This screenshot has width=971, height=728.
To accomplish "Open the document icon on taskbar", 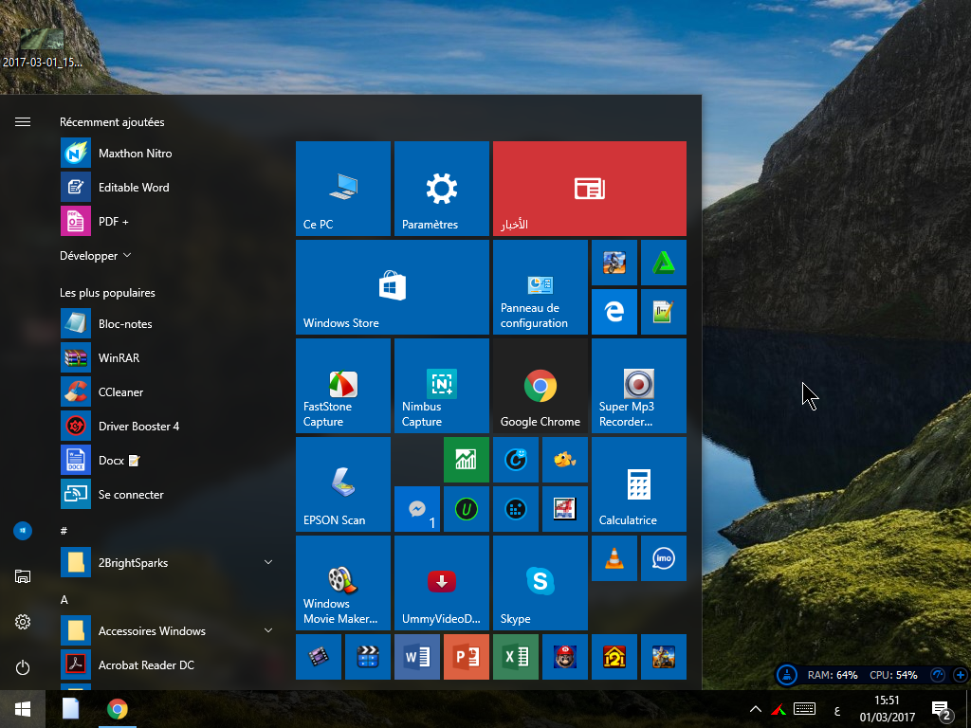I will pyautogui.click(x=70, y=709).
